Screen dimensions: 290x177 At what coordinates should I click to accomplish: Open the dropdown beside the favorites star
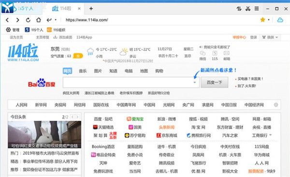[x=269, y=20]
